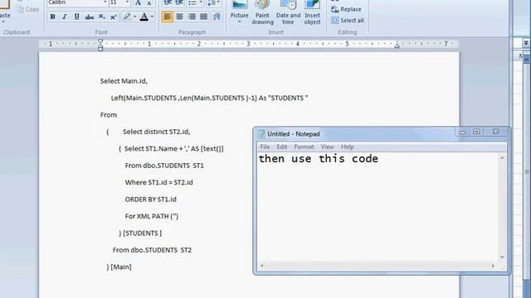Click Select all

tap(348, 20)
